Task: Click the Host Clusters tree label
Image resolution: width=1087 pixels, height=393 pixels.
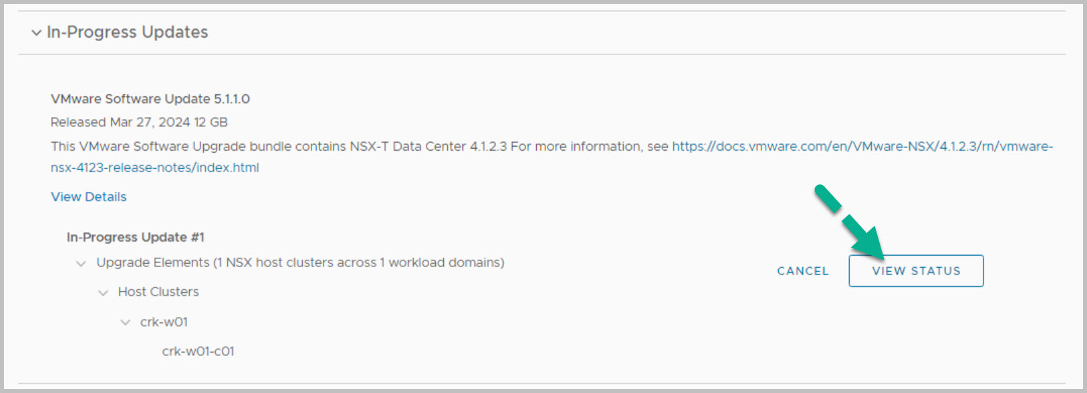Action: [158, 292]
